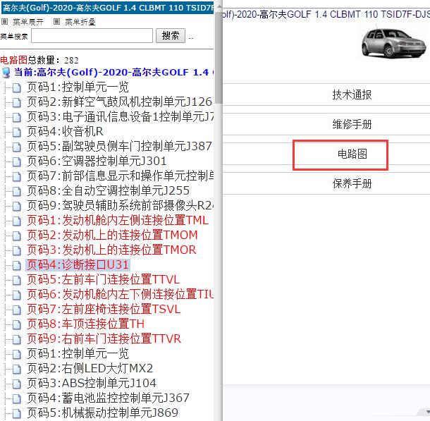Click page icon beside 页码2:发动机上的连接位置TMOM
Image resolution: width=430 pixels, height=421 pixels.
(x=17, y=236)
